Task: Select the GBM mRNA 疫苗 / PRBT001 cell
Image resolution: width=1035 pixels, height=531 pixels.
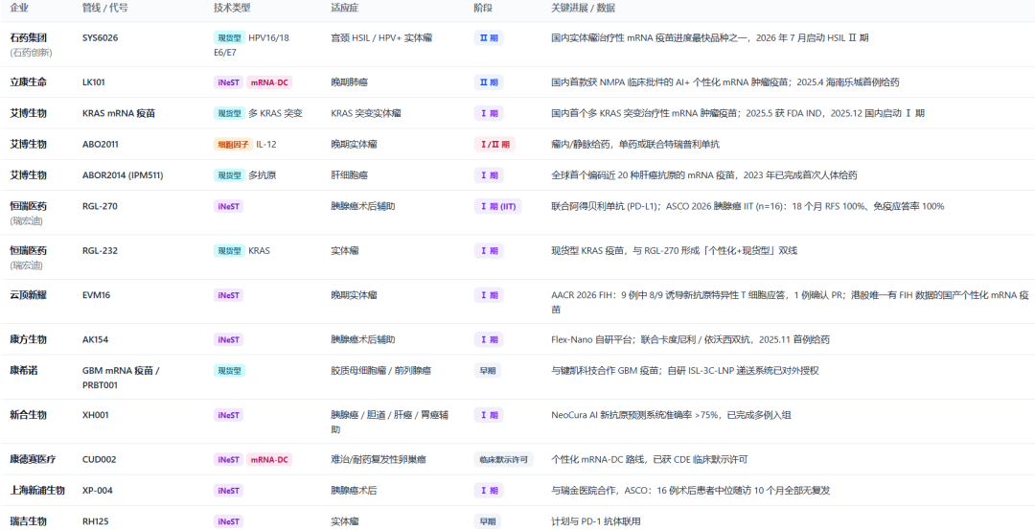Action: [121, 378]
